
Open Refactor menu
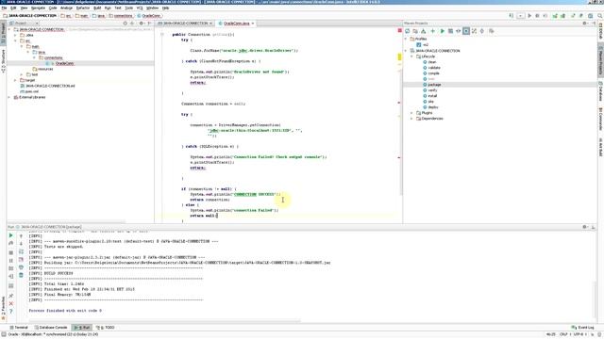coord(82,8)
